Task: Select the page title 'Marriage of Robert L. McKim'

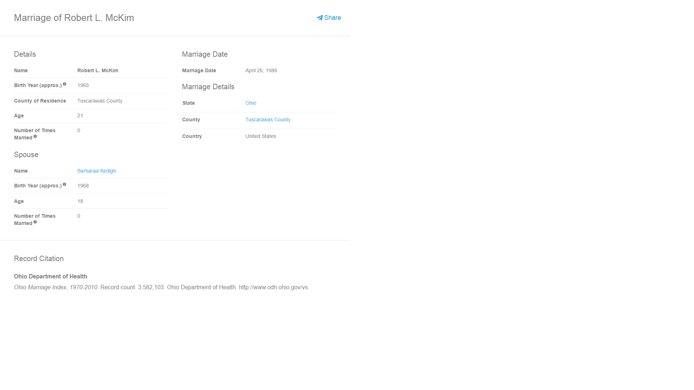Action: click(x=74, y=18)
